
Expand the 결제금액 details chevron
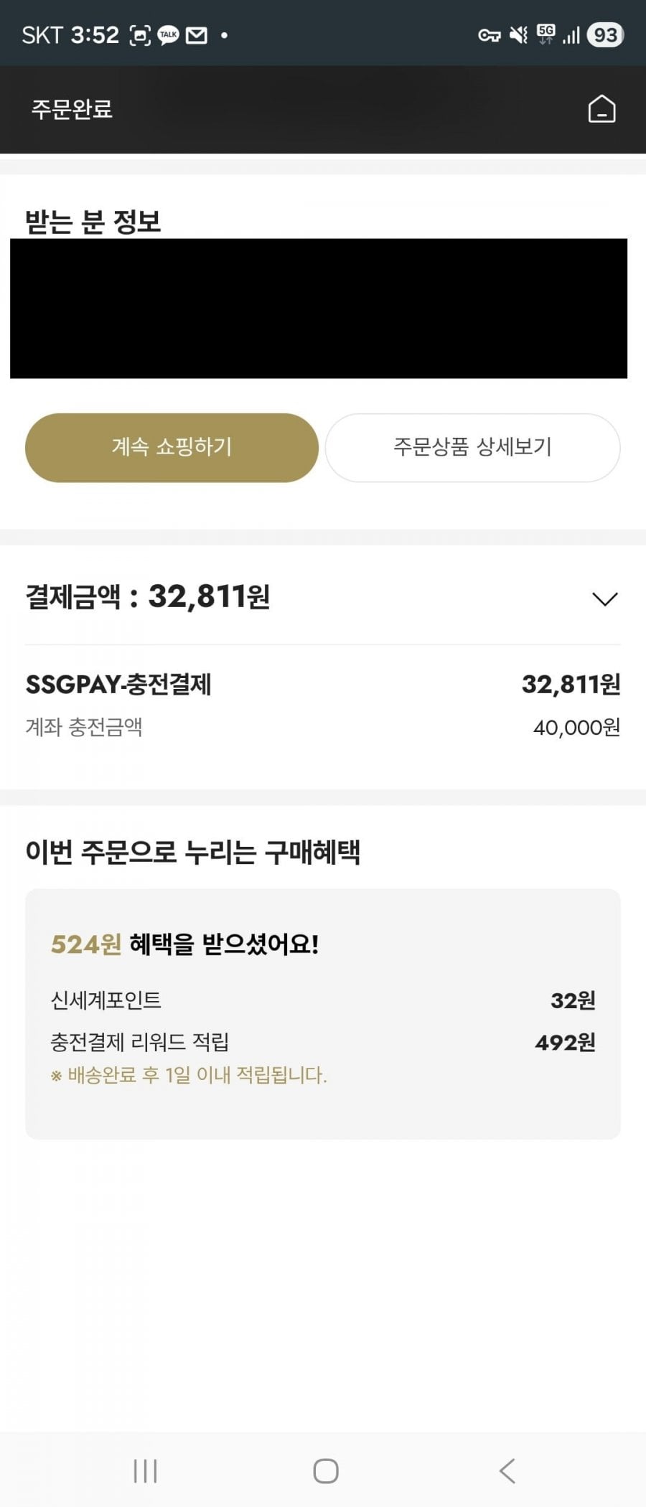(x=604, y=598)
